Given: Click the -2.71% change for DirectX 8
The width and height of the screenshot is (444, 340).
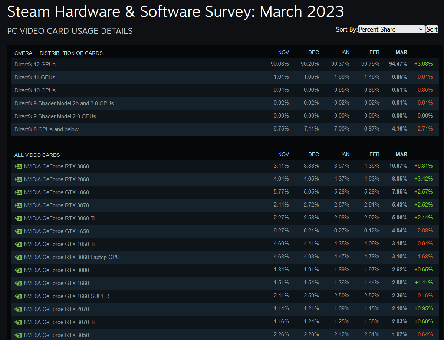Looking at the screenshot, I should coord(424,129).
